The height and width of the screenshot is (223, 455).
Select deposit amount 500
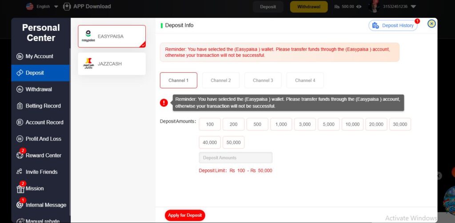tap(257, 124)
